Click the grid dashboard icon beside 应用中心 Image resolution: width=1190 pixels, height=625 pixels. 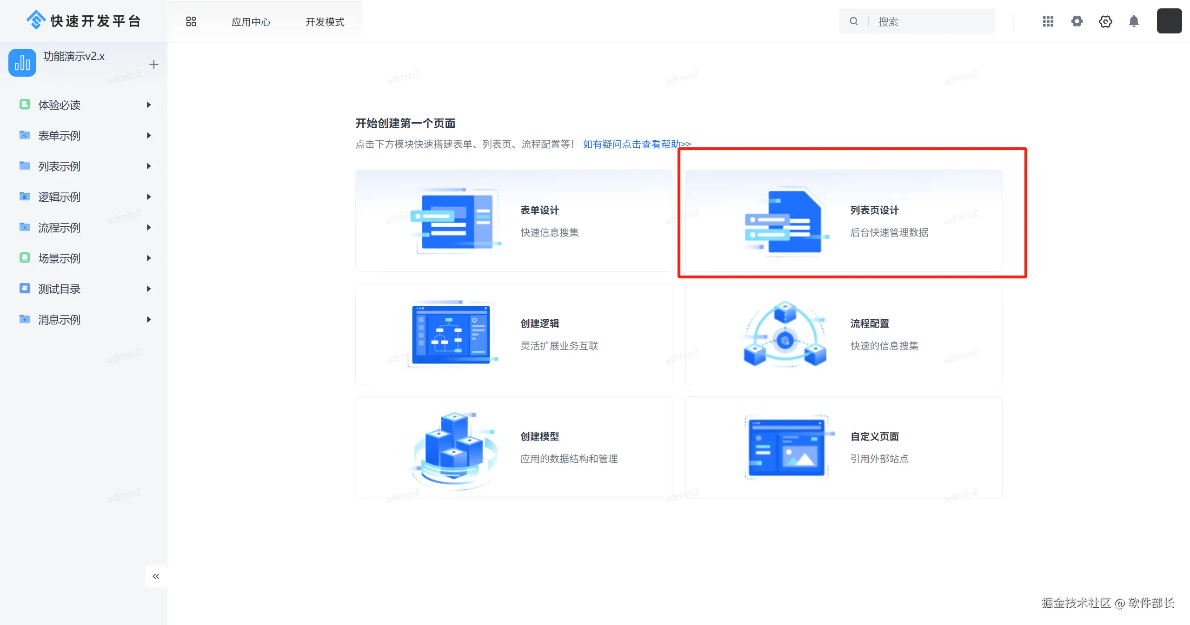click(x=191, y=21)
